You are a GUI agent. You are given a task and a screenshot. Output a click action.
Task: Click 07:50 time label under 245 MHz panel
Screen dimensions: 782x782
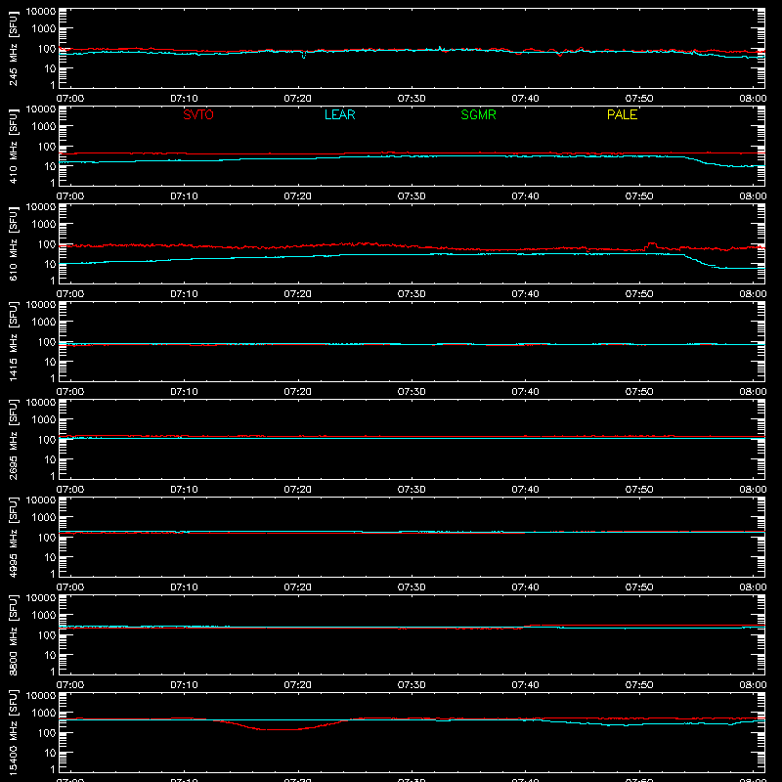[x=639, y=99]
